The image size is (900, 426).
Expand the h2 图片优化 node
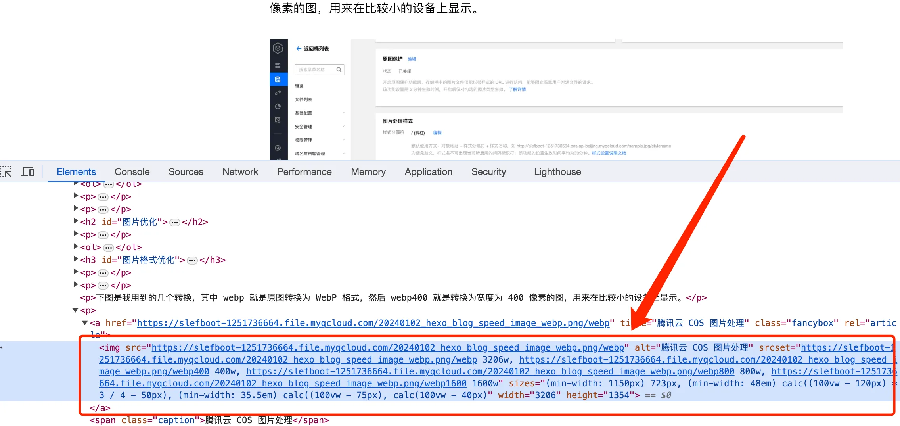coord(76,221)
